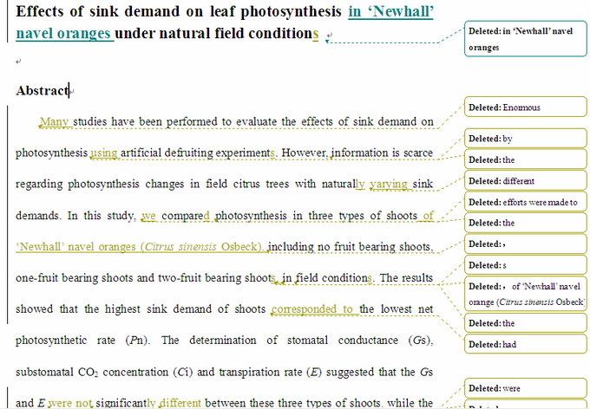
Task: Click the inserted phrase 'were not' in last line
Action: click(x=70, y=402)
